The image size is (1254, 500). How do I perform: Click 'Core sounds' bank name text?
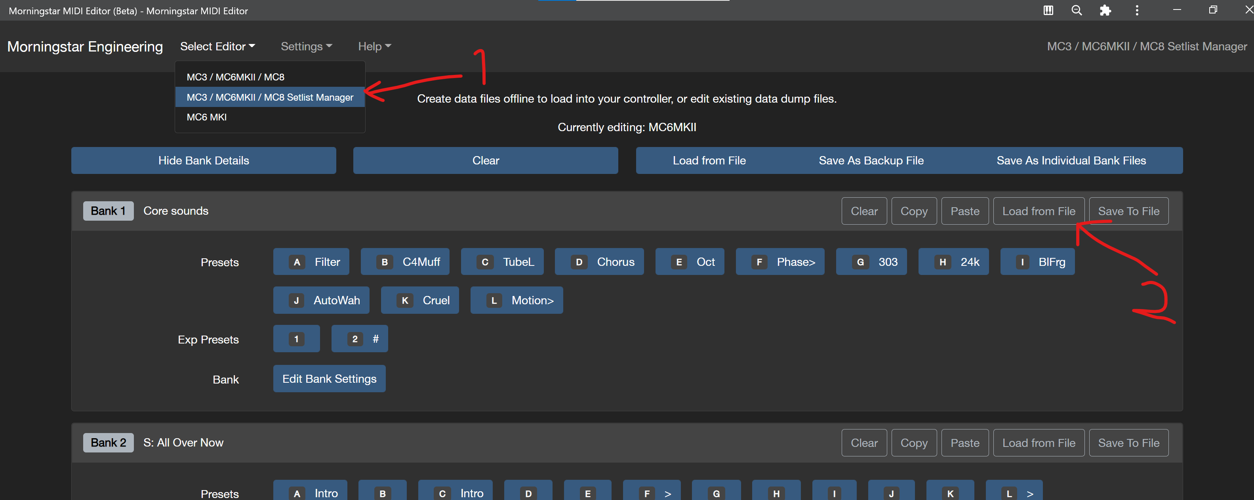point(176,211)
